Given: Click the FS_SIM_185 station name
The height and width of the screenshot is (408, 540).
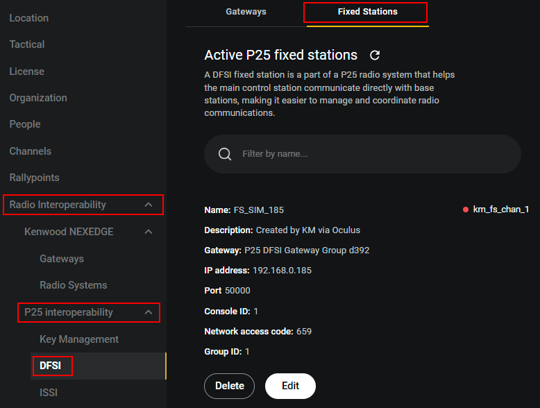Looking at the screenshot, I should click(x=259, y=210).
